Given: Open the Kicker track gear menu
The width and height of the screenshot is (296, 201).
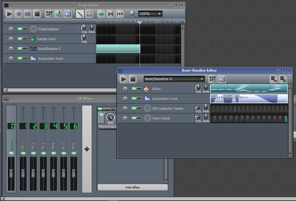Looking at the screenshot, I should tap(125, 89).
